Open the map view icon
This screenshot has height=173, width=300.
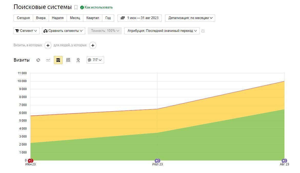[x=78, y=60]
